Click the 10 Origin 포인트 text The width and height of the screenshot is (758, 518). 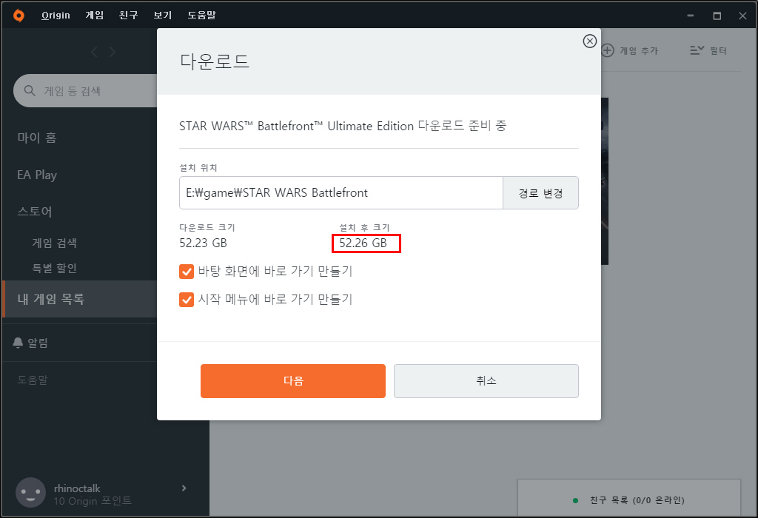(x=93, y=501)
